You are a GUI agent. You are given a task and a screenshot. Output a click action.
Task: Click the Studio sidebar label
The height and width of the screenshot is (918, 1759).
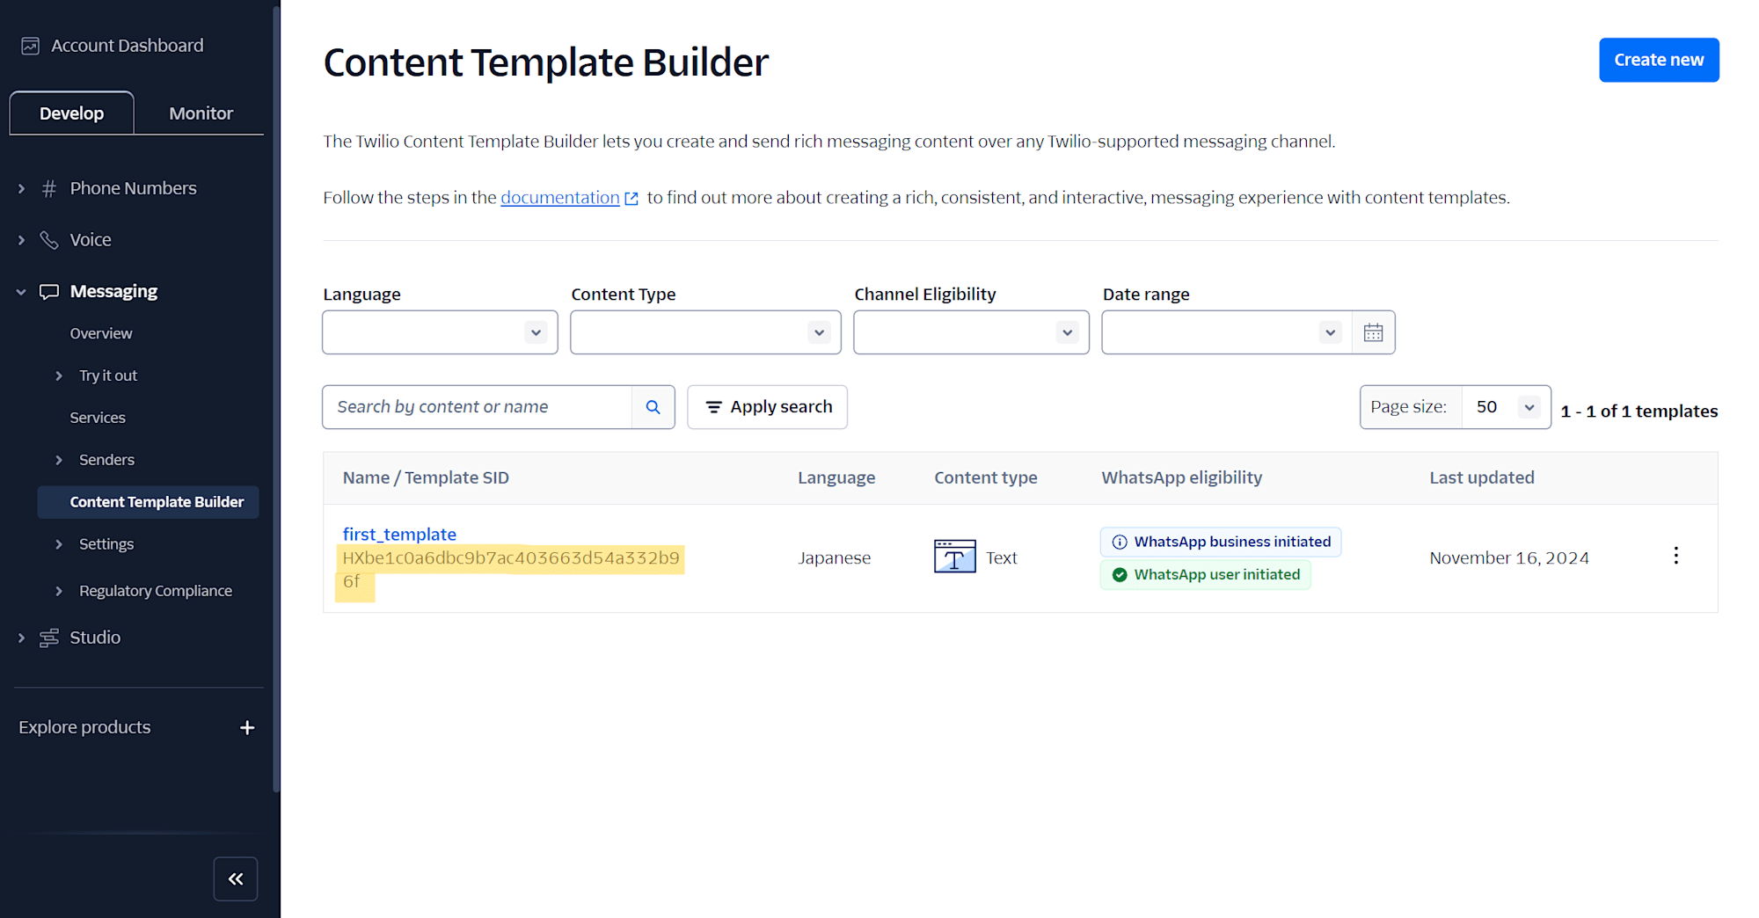click(95, 638)
